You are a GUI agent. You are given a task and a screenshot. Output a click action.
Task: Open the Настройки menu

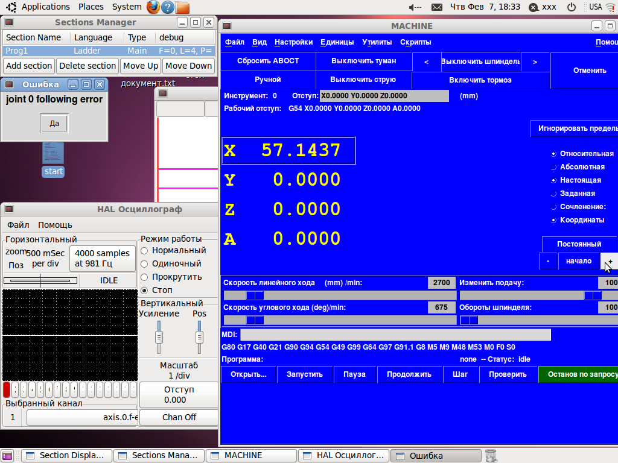coord(293,42)
